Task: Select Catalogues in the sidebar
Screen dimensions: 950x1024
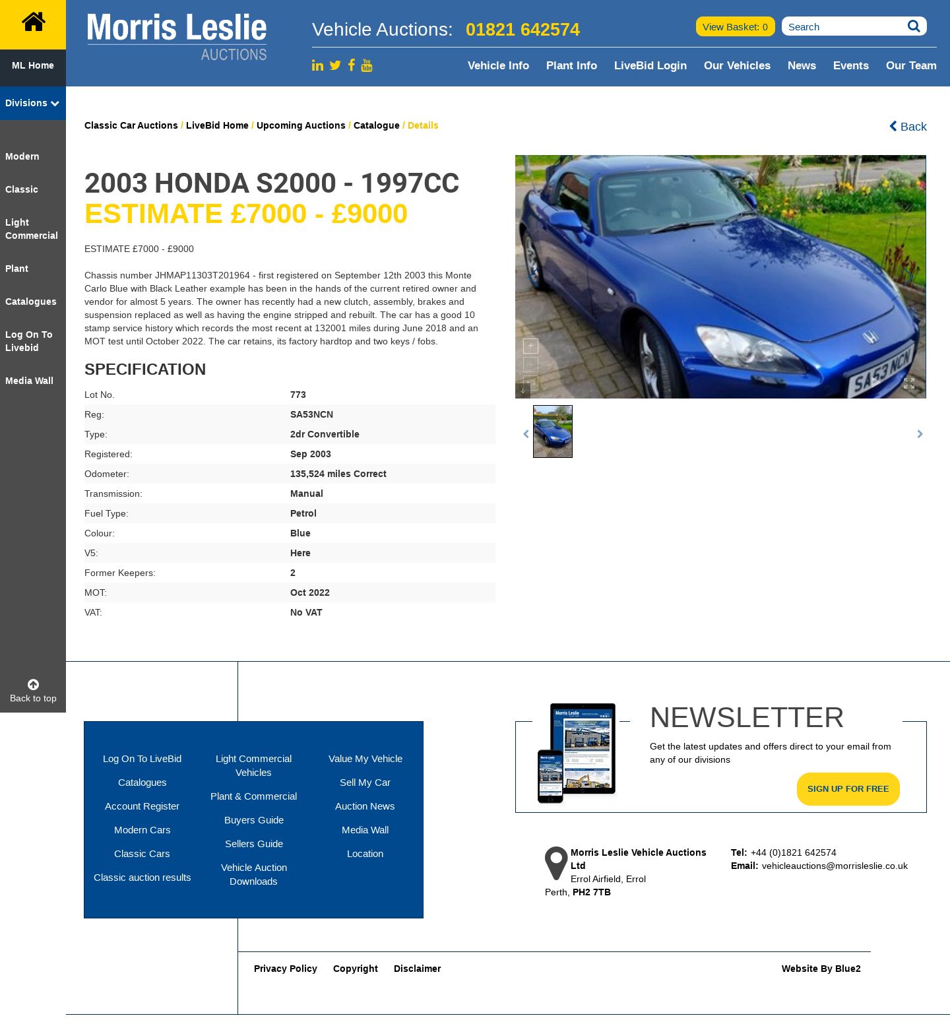Action: click(x=31, y=302)
